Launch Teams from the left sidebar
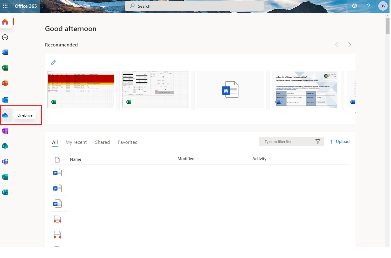Screen dimensions: 391x258 pyautogui.click(x=5, y=162)
